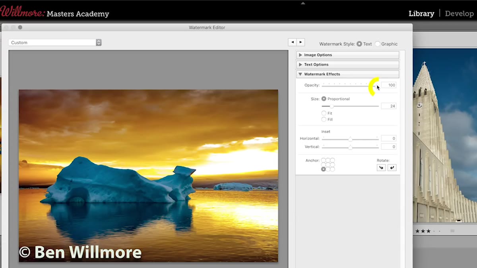Image resolution: width=477 pixels, height=268 pixels.
Task: Set the anchor to the bottom-right point
Action: 332,169
